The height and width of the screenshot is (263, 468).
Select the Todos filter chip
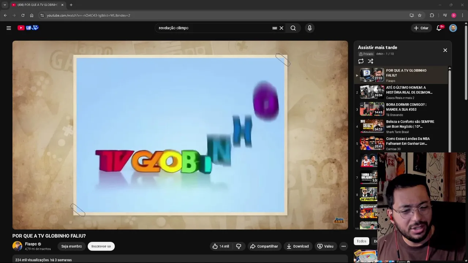pyautogui.click(x=362, y=241)
